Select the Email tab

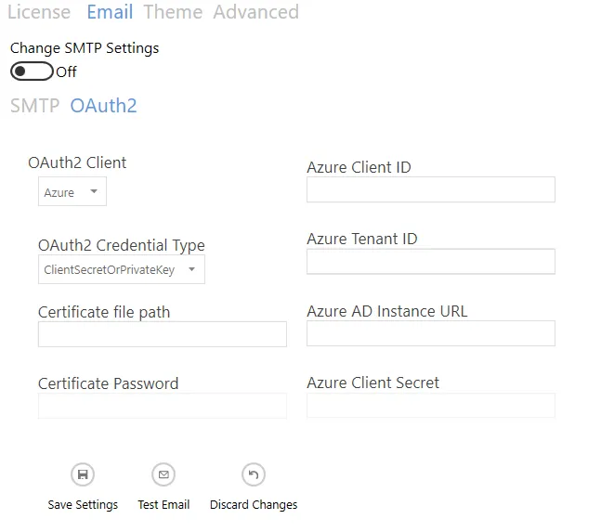pyautogui.click(x=110, y=12)
